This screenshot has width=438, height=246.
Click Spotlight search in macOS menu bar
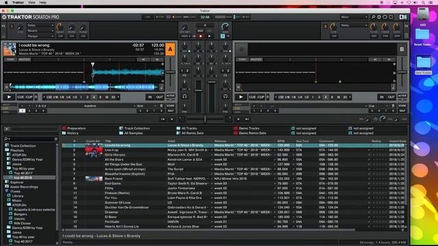click(423, 3)
